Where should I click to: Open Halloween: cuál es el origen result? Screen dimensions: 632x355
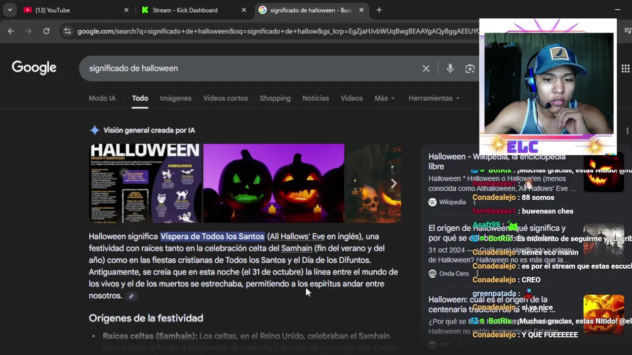coord(491,304)
